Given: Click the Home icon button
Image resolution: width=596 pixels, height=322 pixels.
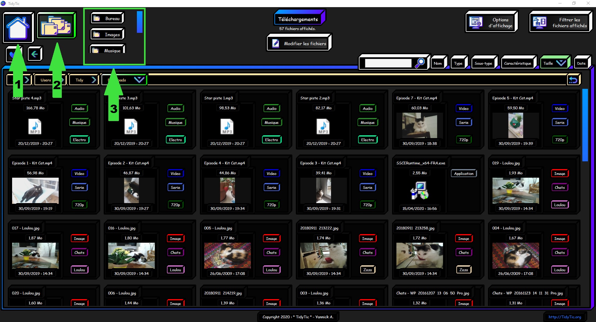Looking at the screenshot, I should pos(18,27).
